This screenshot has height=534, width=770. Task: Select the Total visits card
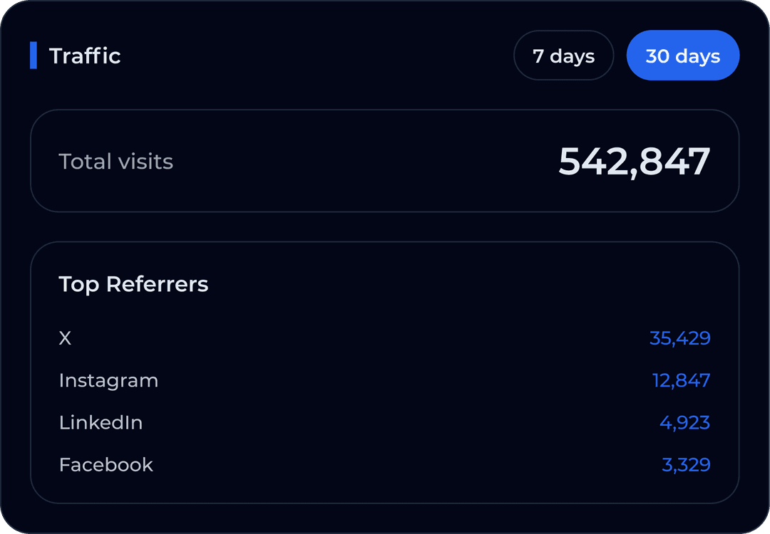pos(385,161)
